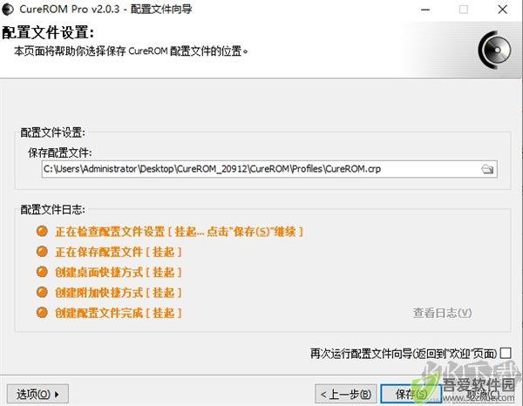Click the 取消(C) button
Screen dimensions: 523x406
pyautogui.click(x=482, y=395)
